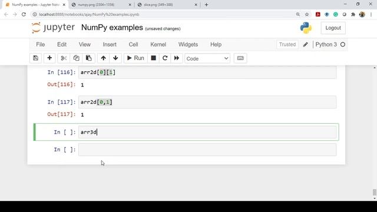Viewport: 377px width, 212px height.
Task: Open the Insert menu
Action: 110,45
